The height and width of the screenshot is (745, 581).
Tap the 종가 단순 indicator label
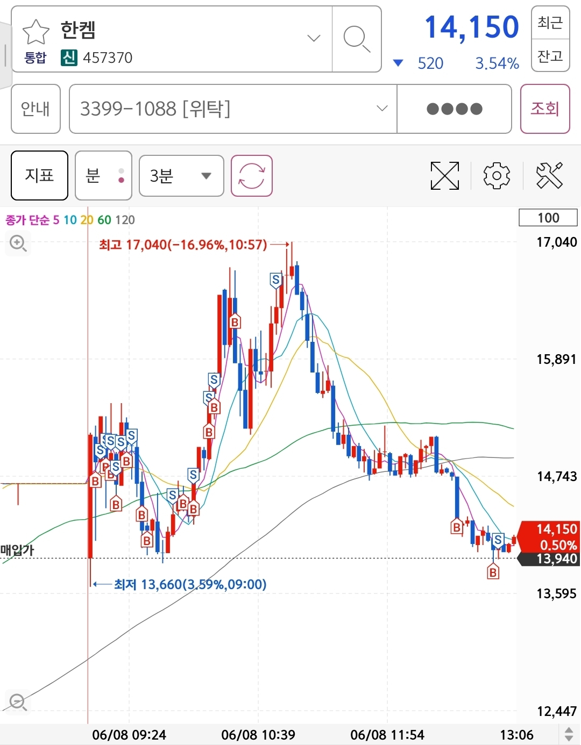[27, 220]
